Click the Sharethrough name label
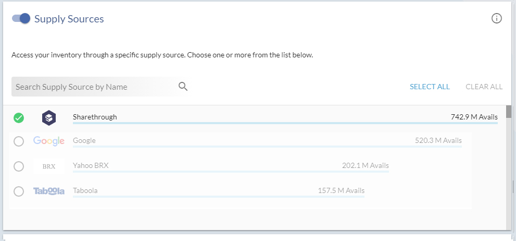Image resolution: width=516 pixels, height=241 pixels. (x=95, y=117)
